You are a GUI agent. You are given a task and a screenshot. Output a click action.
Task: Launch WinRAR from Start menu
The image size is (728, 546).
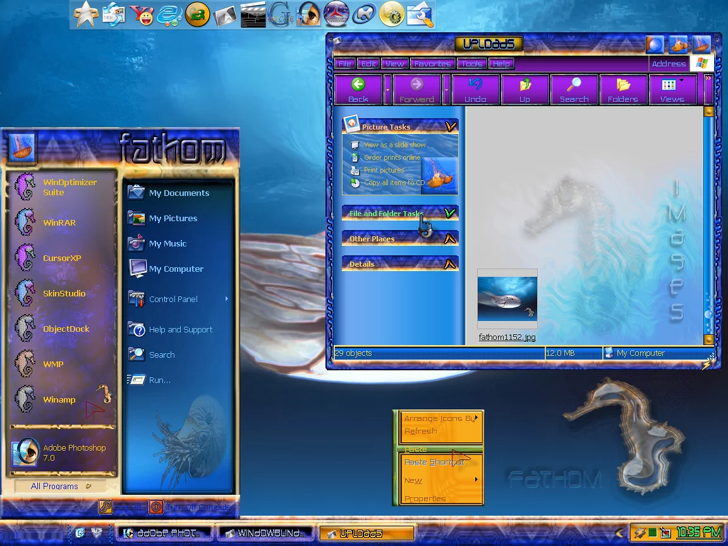point(59,223)
